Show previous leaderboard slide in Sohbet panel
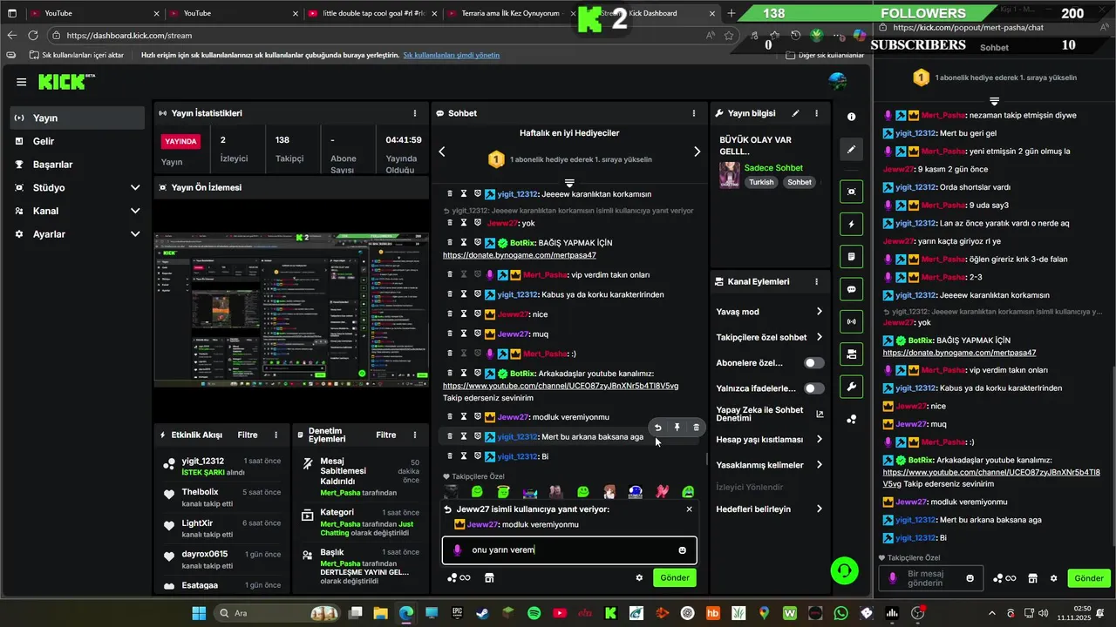The height and width of the screenshot is (627, 1116). [442, 152]
